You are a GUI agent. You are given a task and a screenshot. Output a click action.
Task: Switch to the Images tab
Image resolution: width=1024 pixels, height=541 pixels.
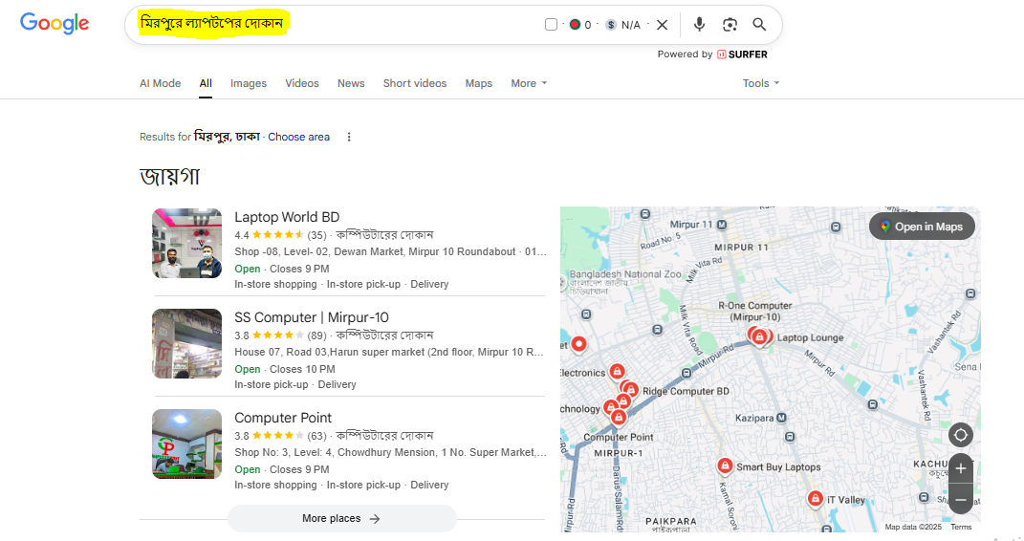(x=249, y=83)
